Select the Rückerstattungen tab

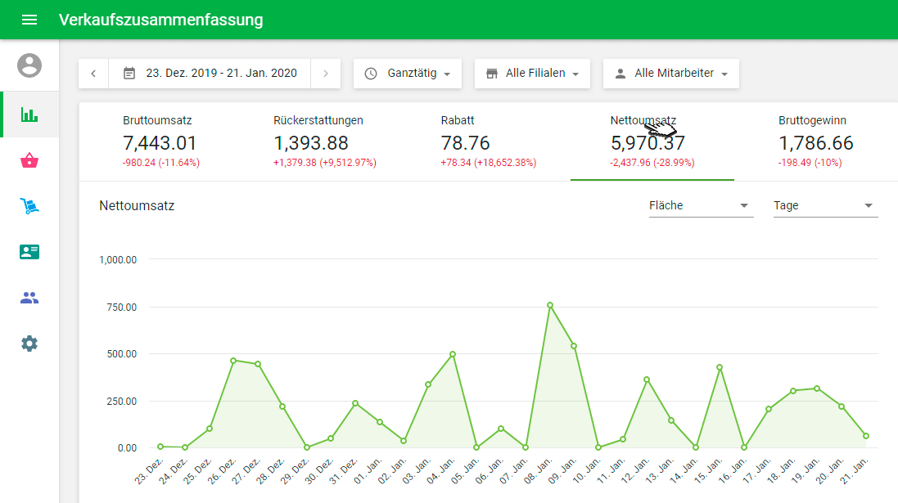pos(324,141)
